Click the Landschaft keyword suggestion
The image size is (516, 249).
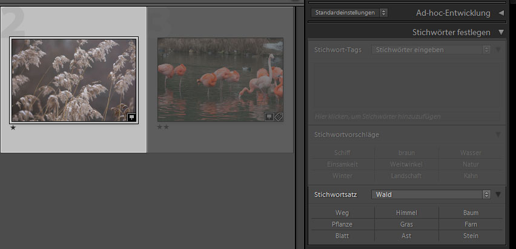tap(406, 176)
